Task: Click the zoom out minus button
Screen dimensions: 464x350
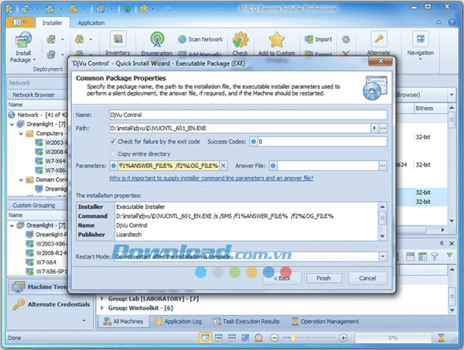Action: click(275, 338)
